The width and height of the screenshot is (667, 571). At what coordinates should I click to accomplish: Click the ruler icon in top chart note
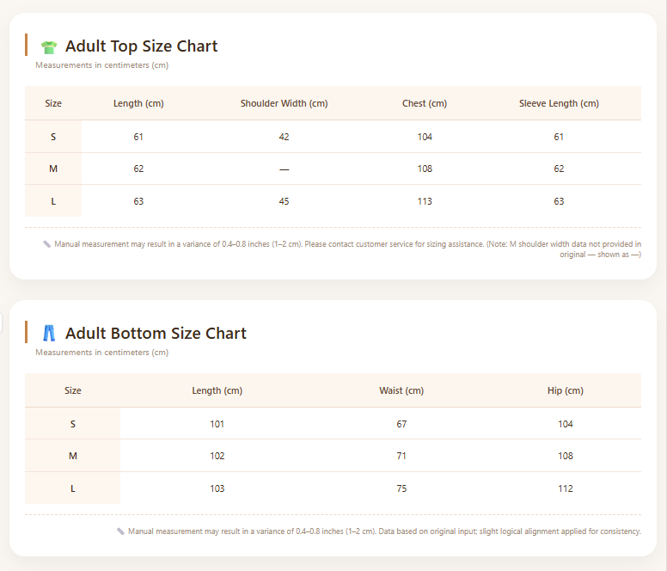tap(46, 244)
